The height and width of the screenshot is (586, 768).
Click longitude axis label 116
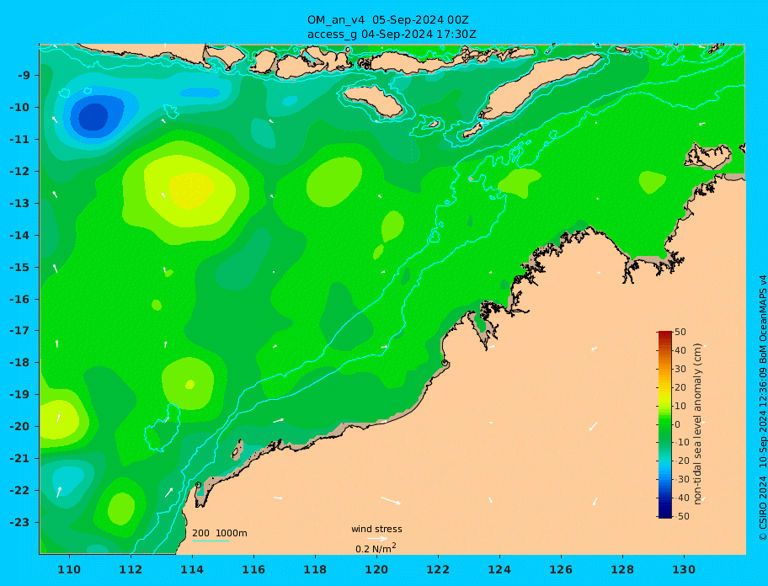point(253,569)
